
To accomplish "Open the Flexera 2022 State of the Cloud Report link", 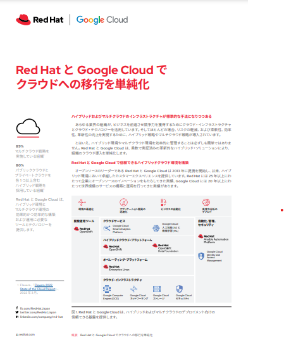I will point(38,287).
